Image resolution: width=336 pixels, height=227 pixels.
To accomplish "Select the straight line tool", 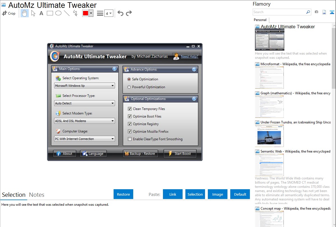I will [67, 13].
